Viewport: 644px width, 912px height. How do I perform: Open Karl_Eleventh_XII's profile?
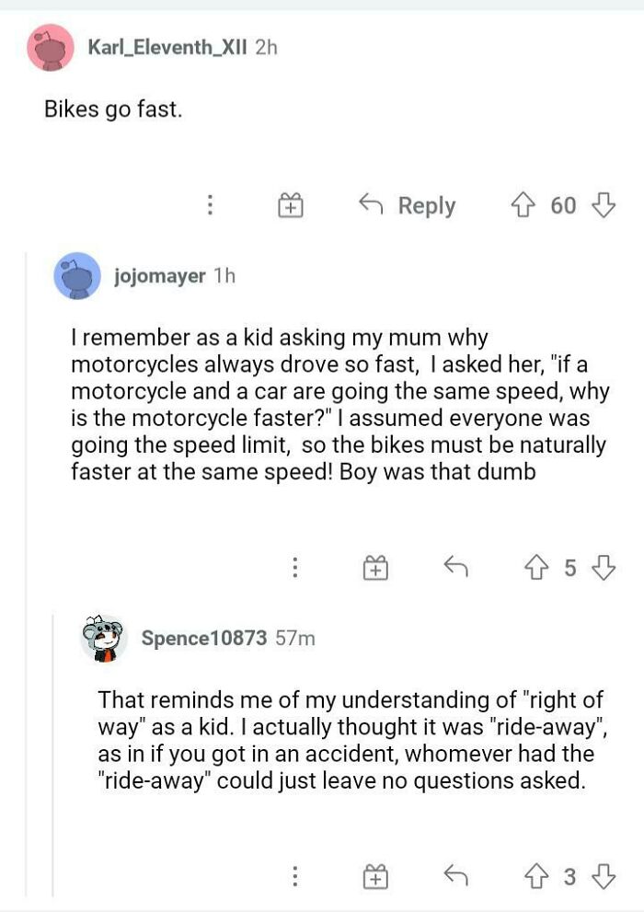168,50
